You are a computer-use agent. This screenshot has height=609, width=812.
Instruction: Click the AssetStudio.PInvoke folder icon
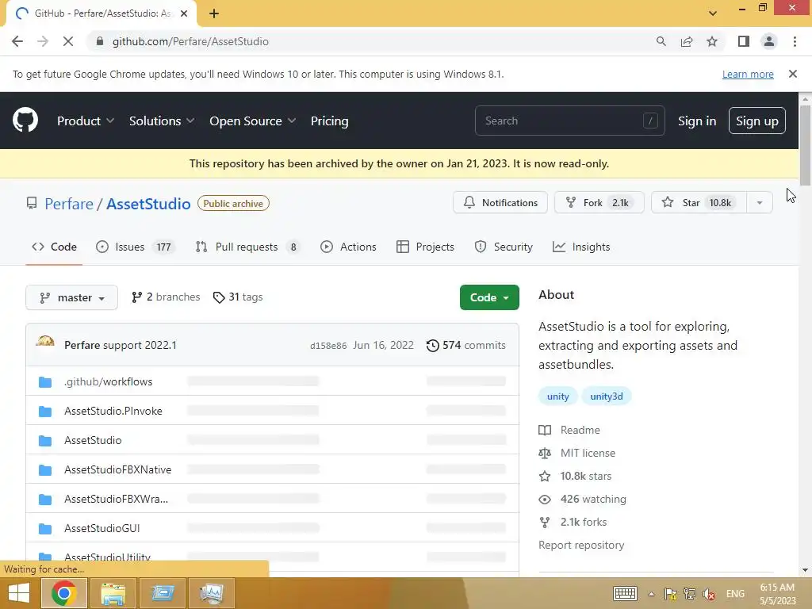tap(45, 412)
